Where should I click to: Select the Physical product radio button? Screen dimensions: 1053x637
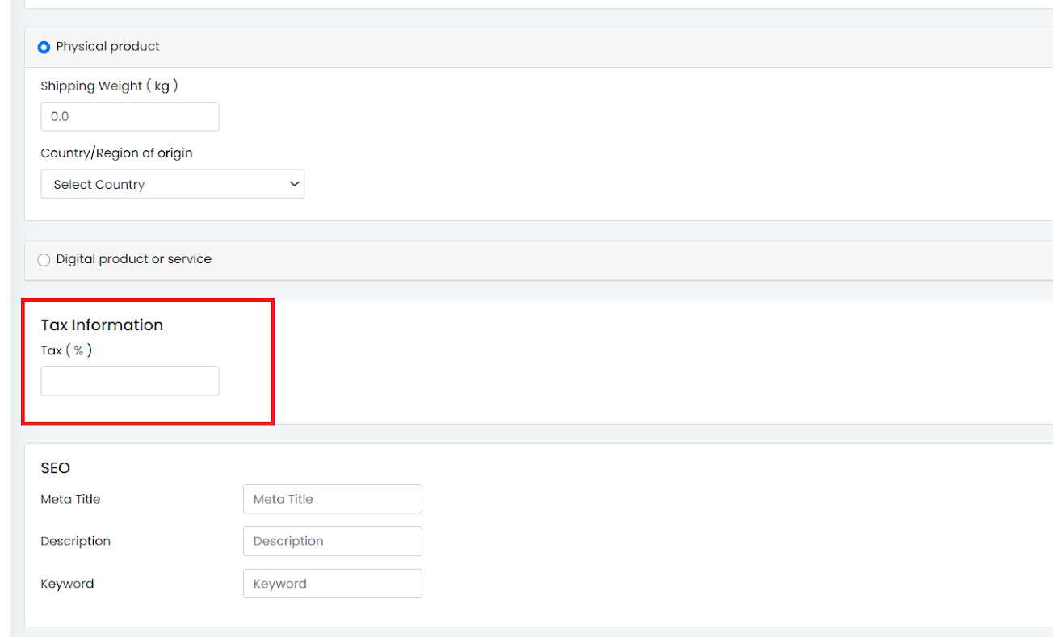(x=44, y=48)
